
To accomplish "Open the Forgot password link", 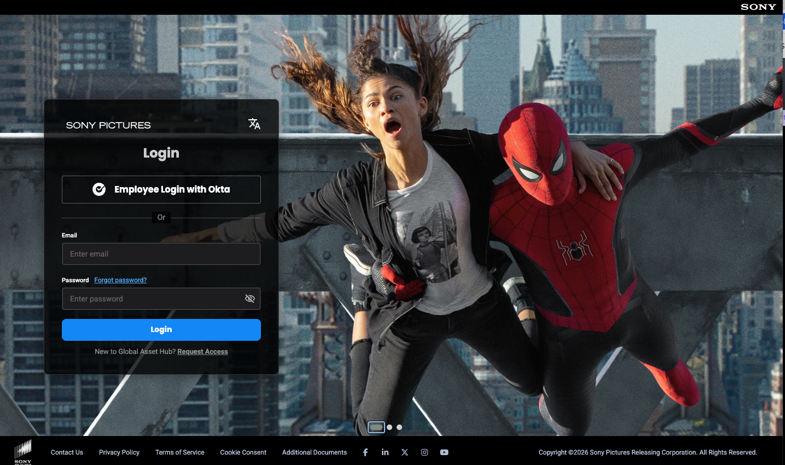I will point(120,280).
